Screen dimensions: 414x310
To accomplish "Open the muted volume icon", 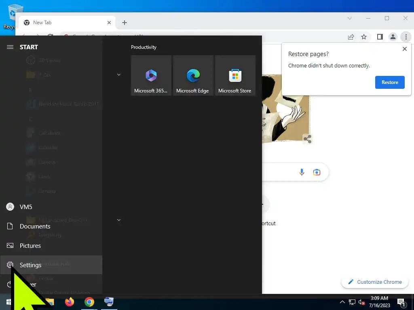I will click(361, 302).
